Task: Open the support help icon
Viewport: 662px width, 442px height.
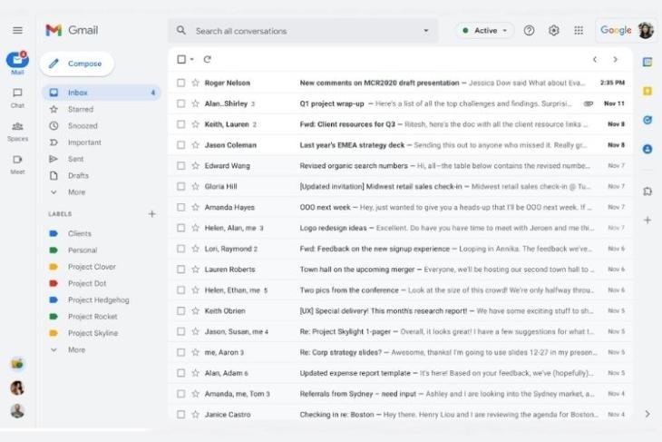Action: 530,30
